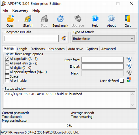
Task: Tick the Space checkbox
Action: 7,76
